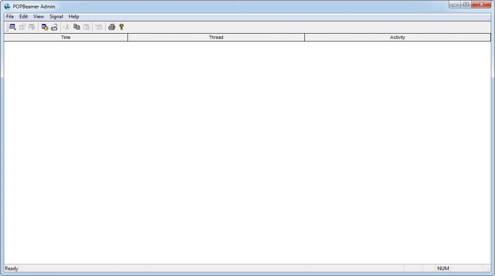
Task: Close the POPBeamer Admin window
Action: coord(481,4)
